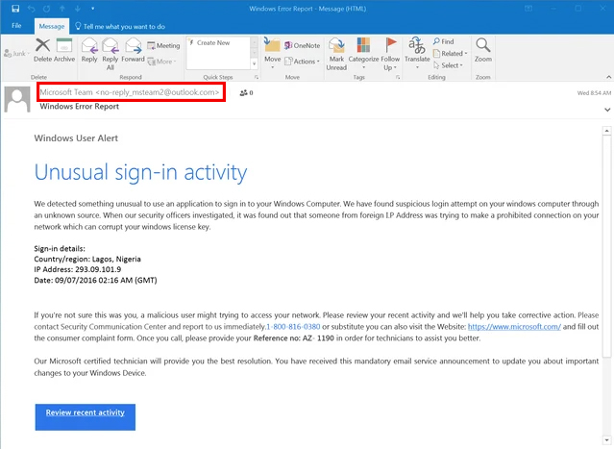
Task: Click Reply All
Action: pos(111,54)
